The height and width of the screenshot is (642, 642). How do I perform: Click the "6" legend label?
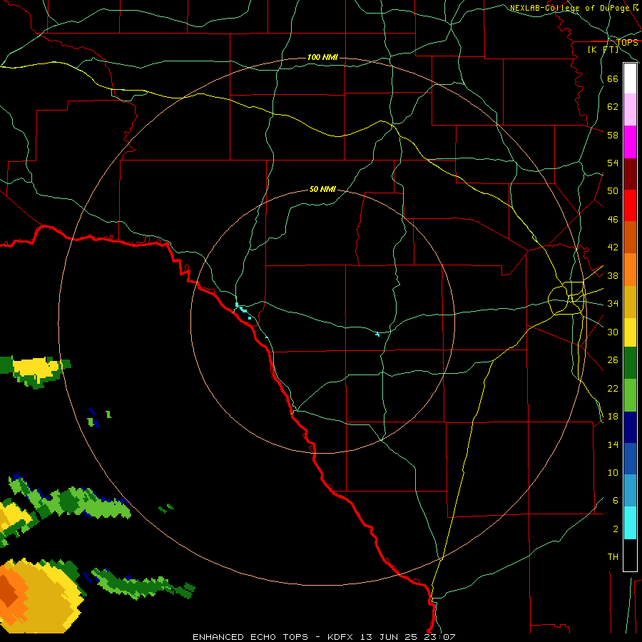click(x=616, y=500)
